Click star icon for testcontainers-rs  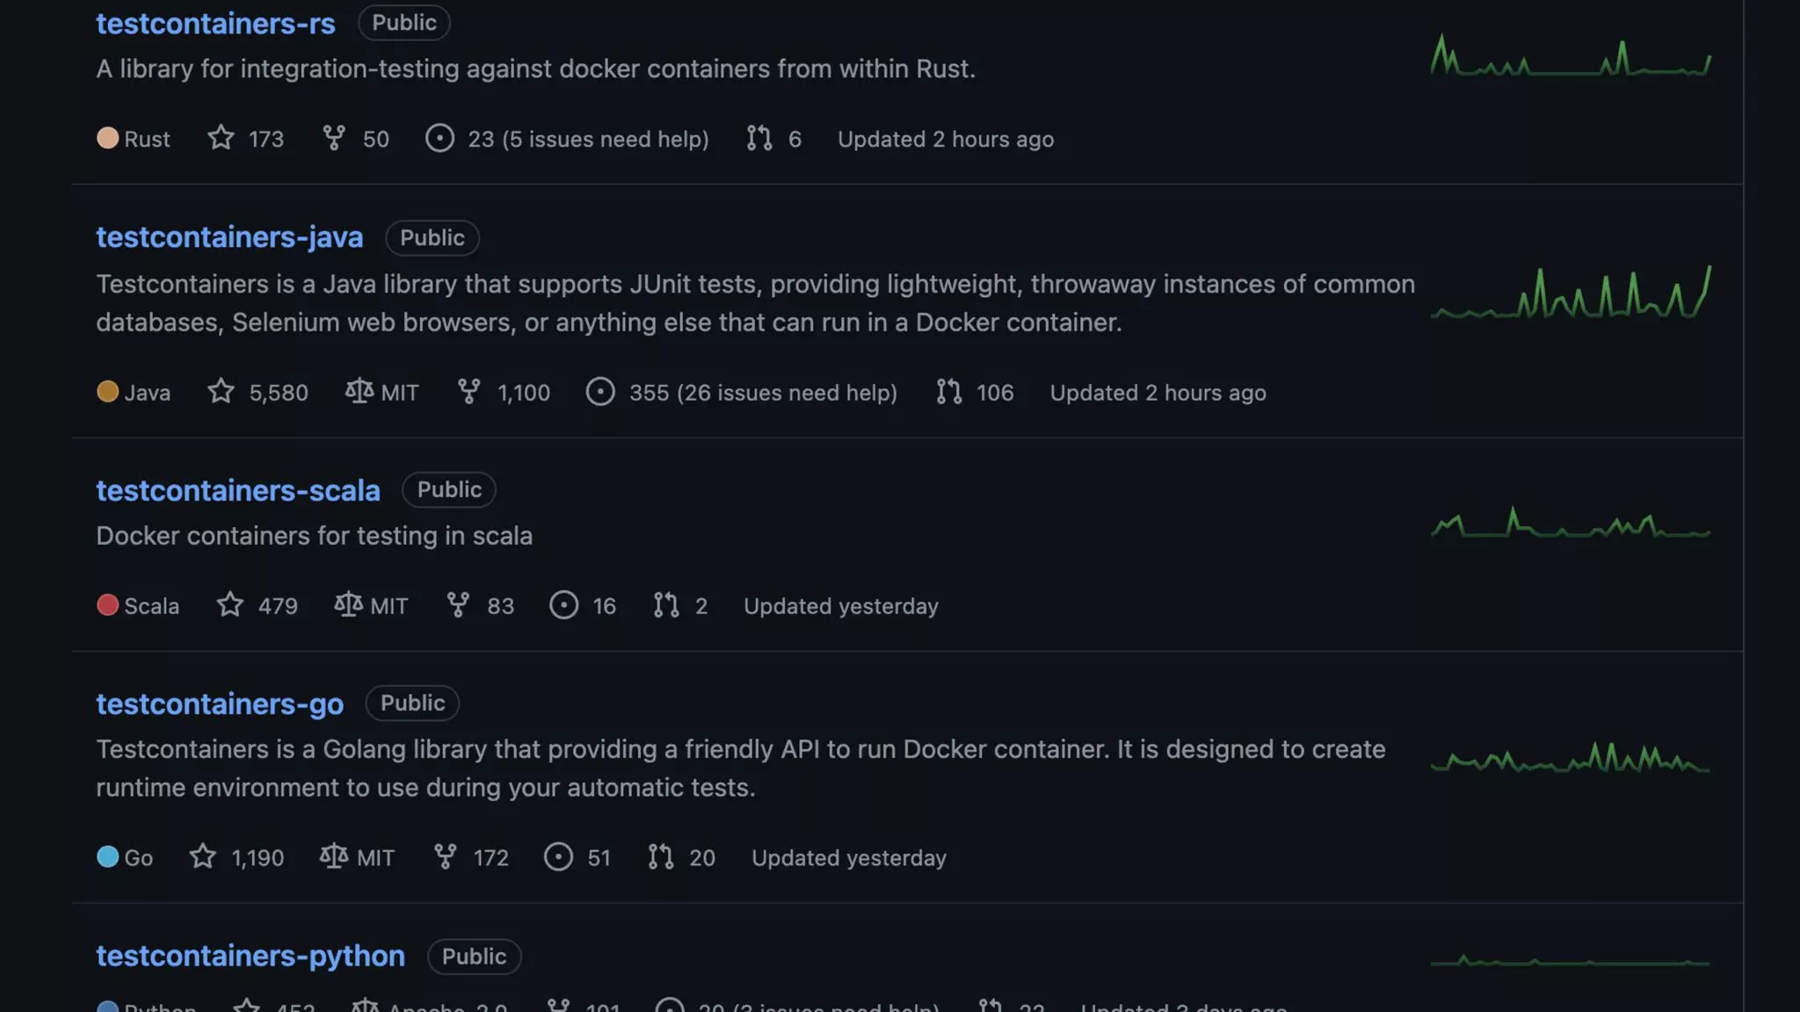221,138
